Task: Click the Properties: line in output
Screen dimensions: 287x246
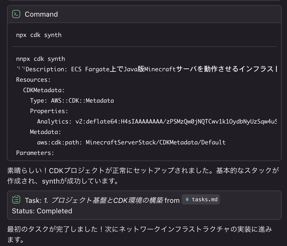Action: pyautogui.click(x=49, y=111)
